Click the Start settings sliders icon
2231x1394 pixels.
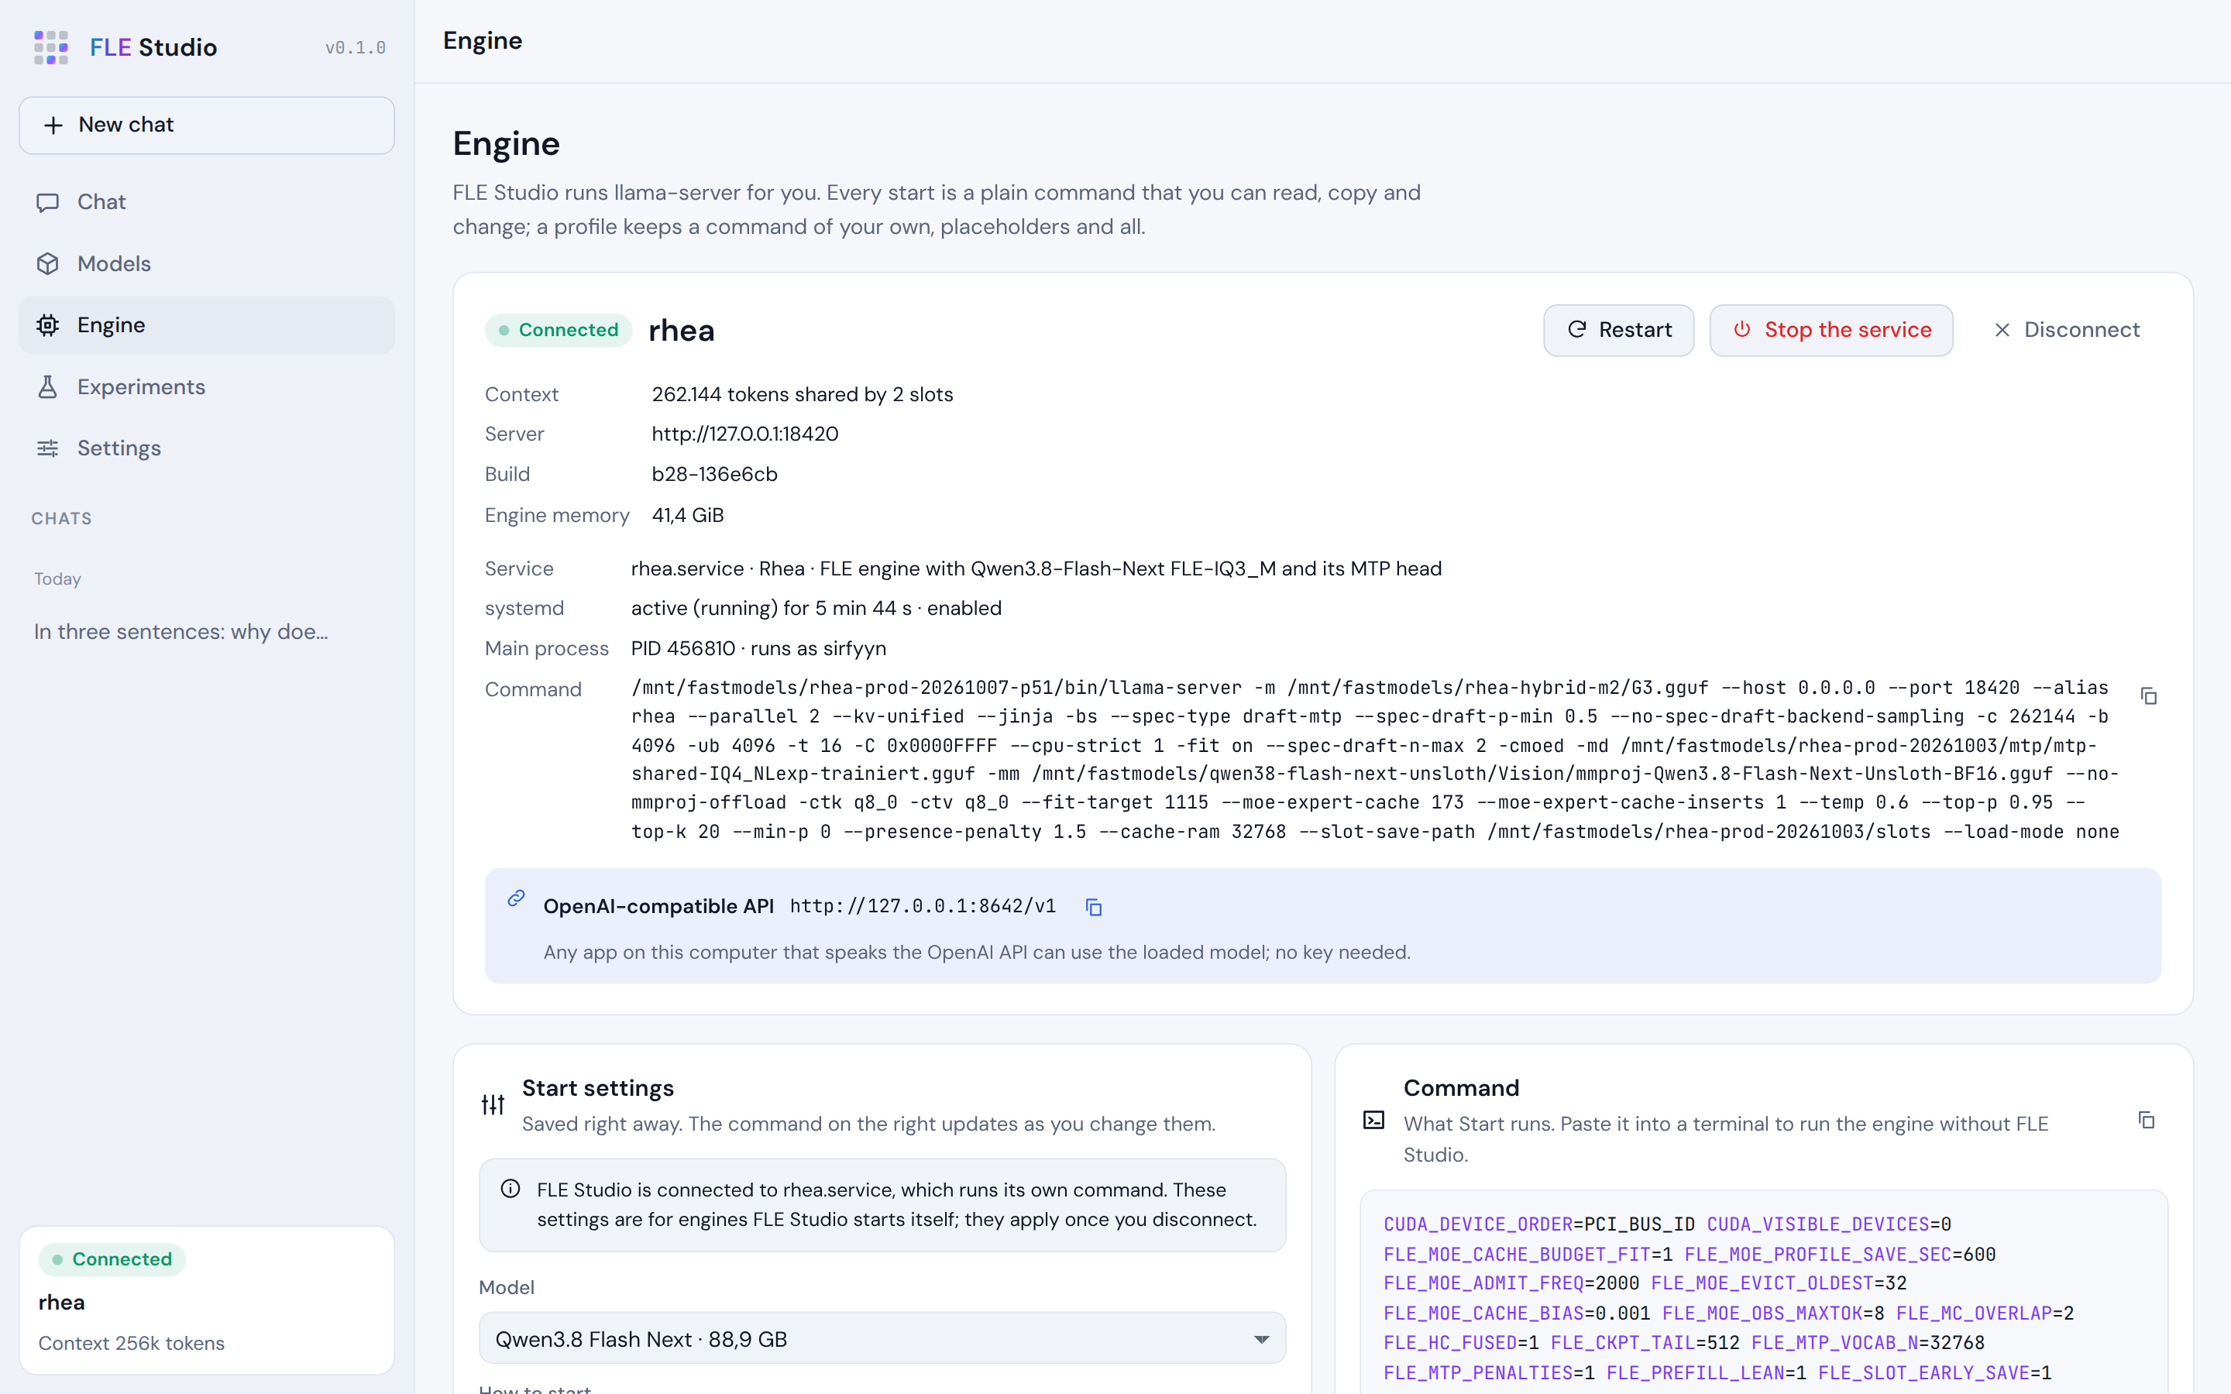point(493,1104)
